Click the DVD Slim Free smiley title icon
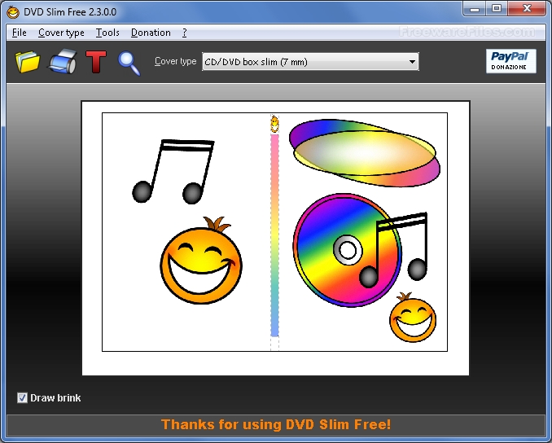Screen dimensions: 552x443 click(13, 12)
